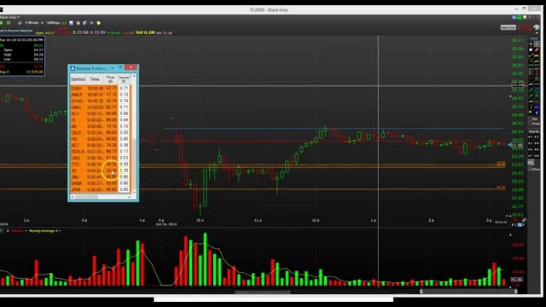
Task: Select the JNJ row in the scan list
Action: pyautogui.click(x=100, y=177)
